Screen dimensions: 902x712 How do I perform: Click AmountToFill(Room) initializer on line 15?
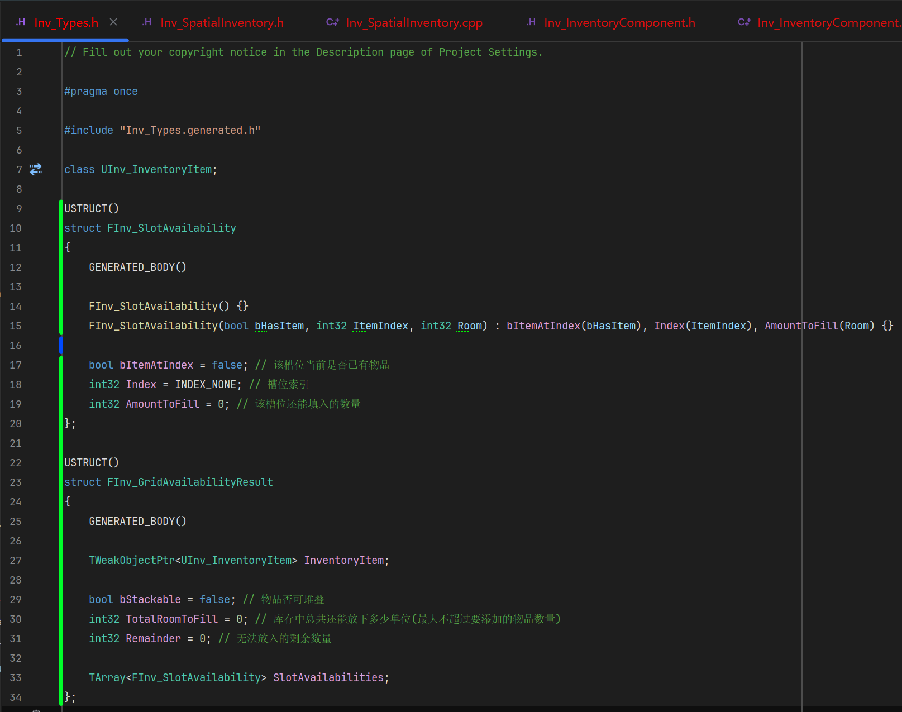(819, 326)
